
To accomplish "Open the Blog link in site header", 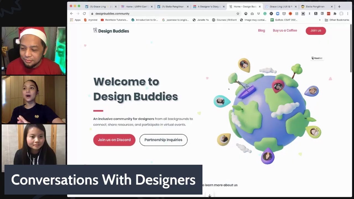I will (261, 30).
